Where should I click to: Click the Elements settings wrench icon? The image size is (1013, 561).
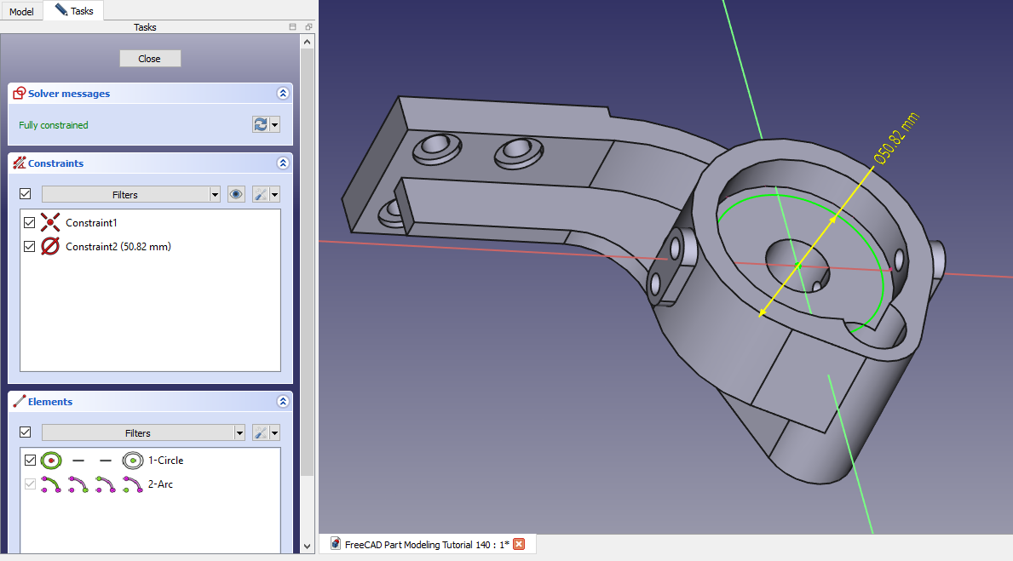pos(262,432)
